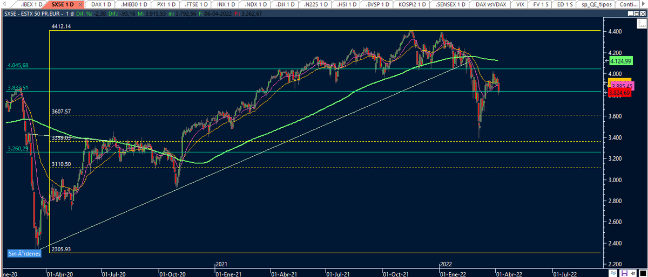This screenshot has height=277, width=648.
Task: Click 01-Ene-22 on the time axis
Action: pos(452,273)
